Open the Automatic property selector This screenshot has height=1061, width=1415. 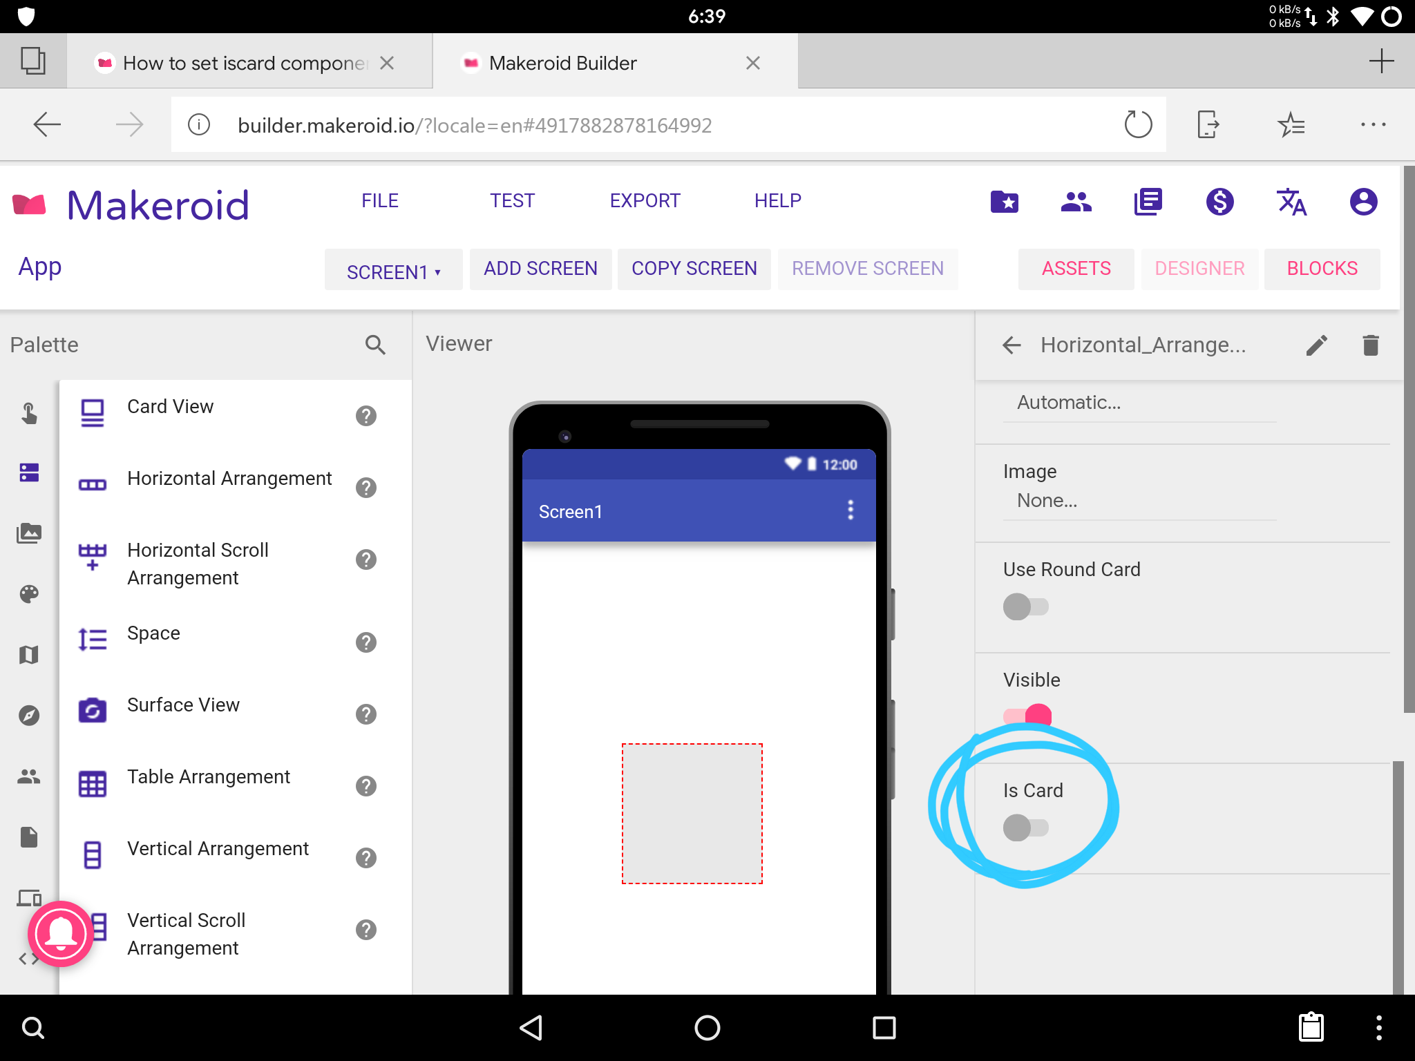pos(1068,403)
